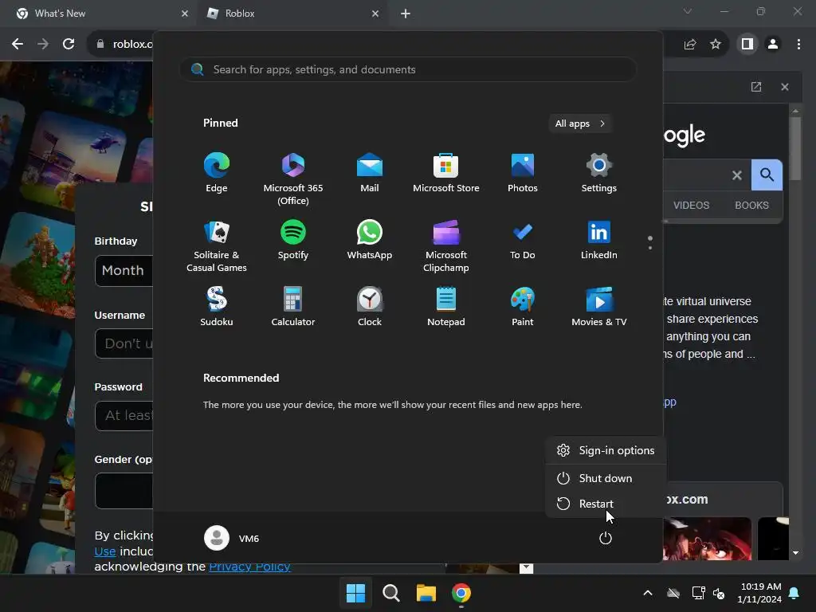
Task: Open the Chrome profile button
Action: (773, 45)
